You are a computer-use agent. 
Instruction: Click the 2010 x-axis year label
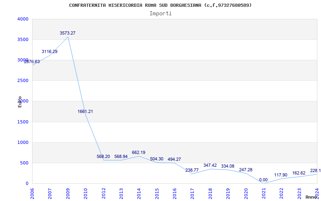point(85,194)
